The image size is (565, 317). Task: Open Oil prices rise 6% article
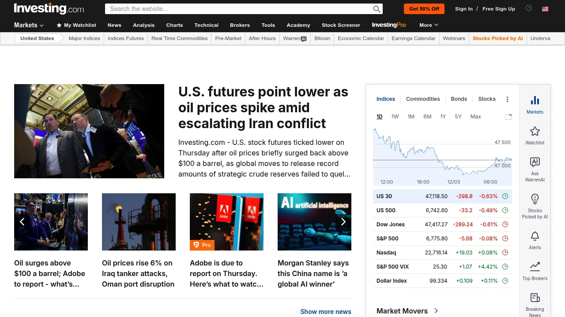[x=138, y=273]
